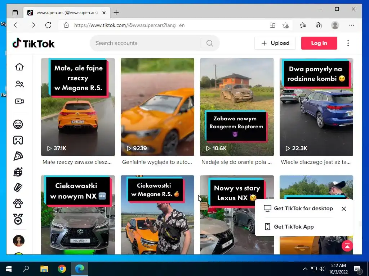This screenshot has height=276, width=369.
Task: Open Edge Settings and more menu
Action: 352,25
